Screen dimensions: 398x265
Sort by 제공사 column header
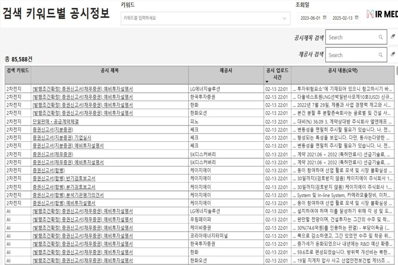pyautogui.click(x=226, y=75)
